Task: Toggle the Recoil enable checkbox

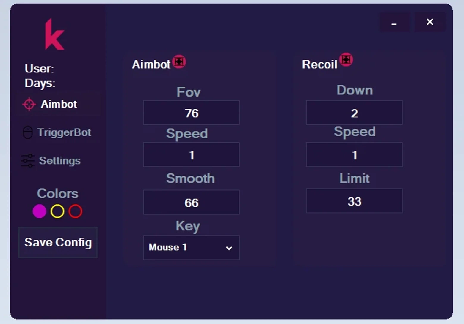Action: pyautogui.click(x=346, y=60)
